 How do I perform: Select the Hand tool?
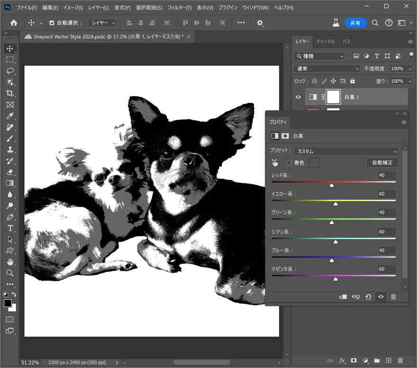click(x=10, y=262)
